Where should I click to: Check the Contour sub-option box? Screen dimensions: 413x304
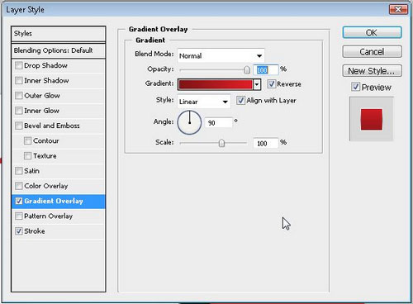[27, 140]
